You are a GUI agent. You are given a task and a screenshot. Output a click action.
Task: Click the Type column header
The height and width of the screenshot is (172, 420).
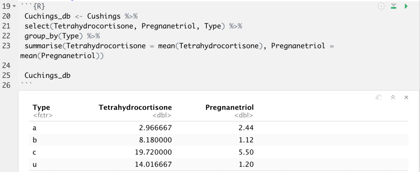click(41, 108)
